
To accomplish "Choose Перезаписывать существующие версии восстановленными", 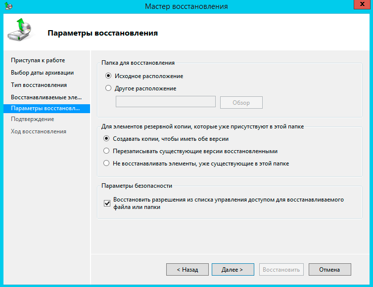I will click(106, 151).
